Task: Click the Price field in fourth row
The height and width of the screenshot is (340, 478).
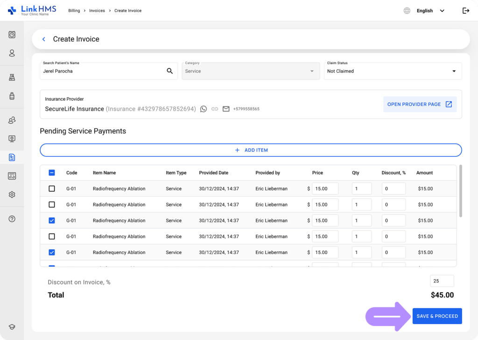Action: (325, 236)
